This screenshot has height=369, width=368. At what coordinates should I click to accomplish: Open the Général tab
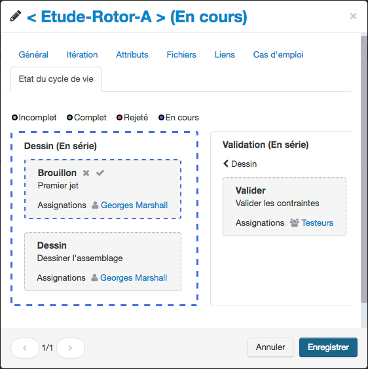coord(33,54)
